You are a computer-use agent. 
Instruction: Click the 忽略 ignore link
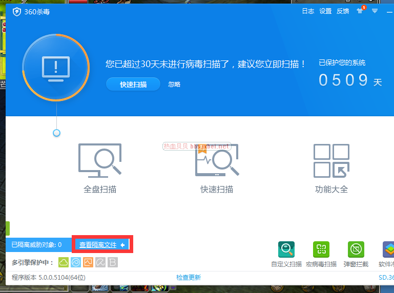[174, 85]
